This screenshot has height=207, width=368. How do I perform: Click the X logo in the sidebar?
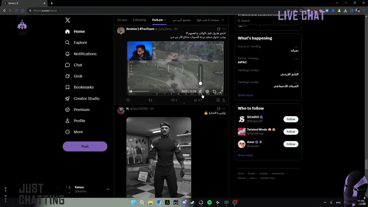68,20
